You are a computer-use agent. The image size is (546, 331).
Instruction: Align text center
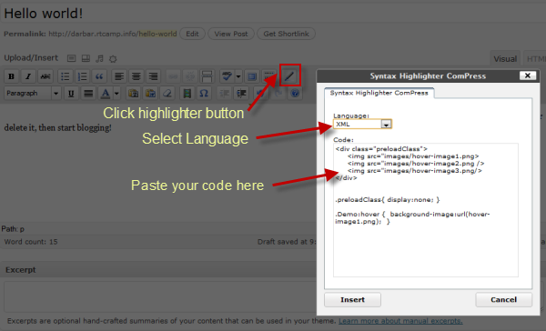tap(136, 76)
